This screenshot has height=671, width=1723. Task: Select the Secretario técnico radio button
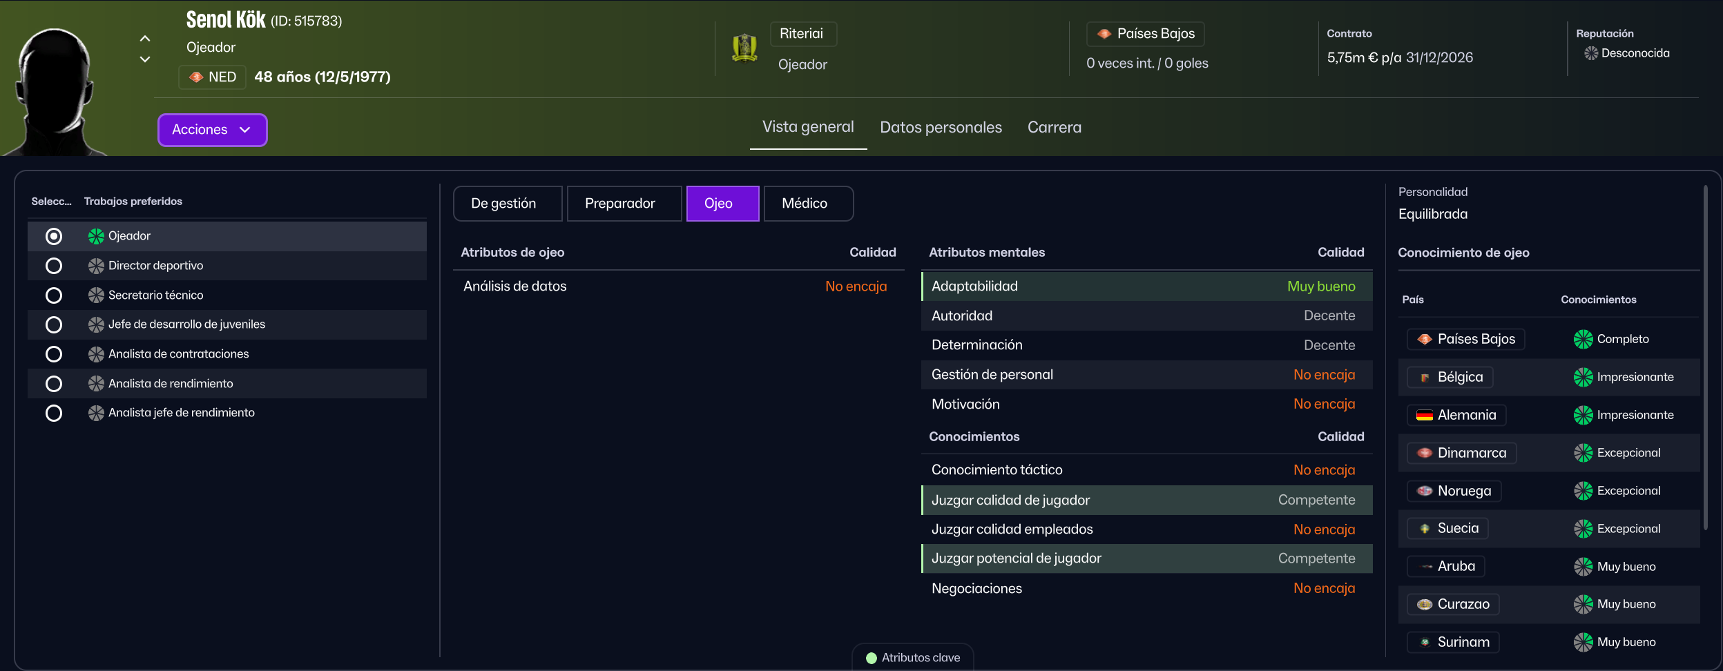54,295
